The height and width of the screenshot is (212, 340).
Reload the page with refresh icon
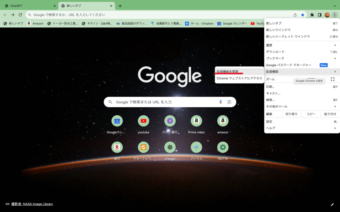[20, 15]
